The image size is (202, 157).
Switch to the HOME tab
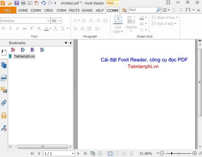pos(23,11)
